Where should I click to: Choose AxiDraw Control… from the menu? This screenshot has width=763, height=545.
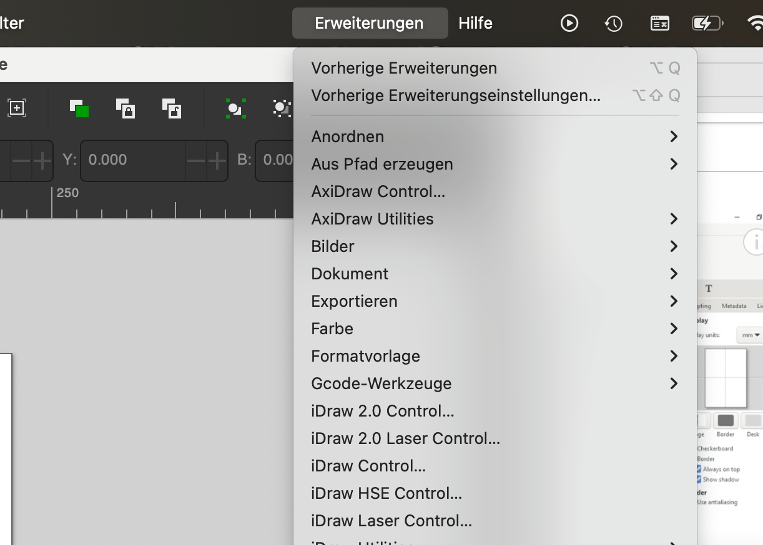(378, 191)
